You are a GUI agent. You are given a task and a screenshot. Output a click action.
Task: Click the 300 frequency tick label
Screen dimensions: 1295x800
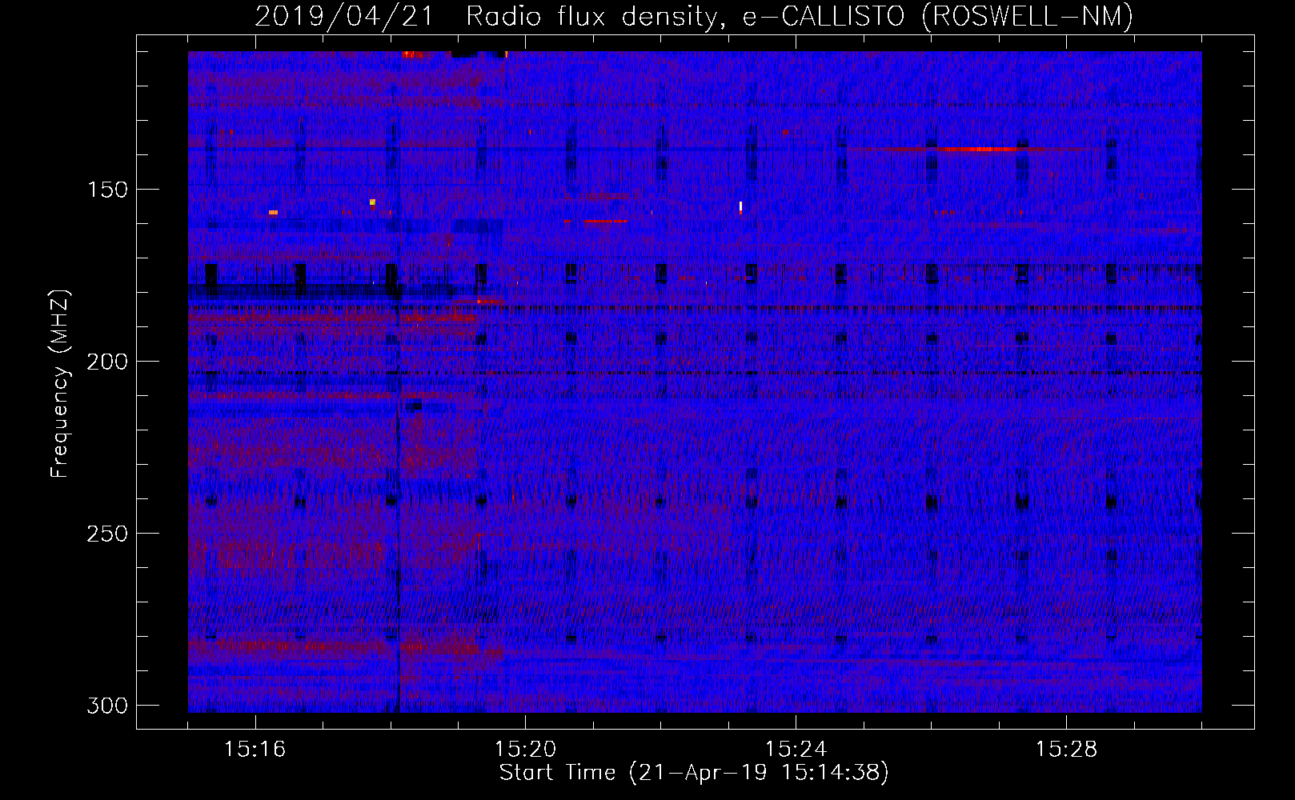(107, 706)
